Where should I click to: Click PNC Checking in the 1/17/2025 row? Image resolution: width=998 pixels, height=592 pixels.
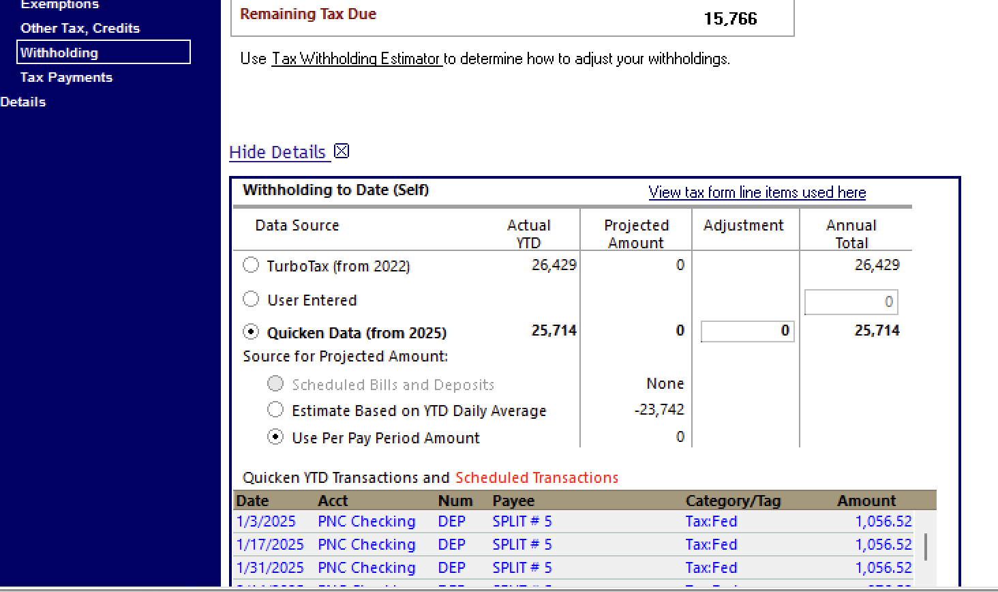(x=367, y=545)
